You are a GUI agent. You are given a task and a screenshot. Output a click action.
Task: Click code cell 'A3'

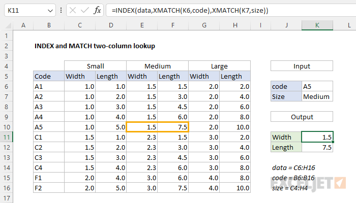click(x=49, y=107)
